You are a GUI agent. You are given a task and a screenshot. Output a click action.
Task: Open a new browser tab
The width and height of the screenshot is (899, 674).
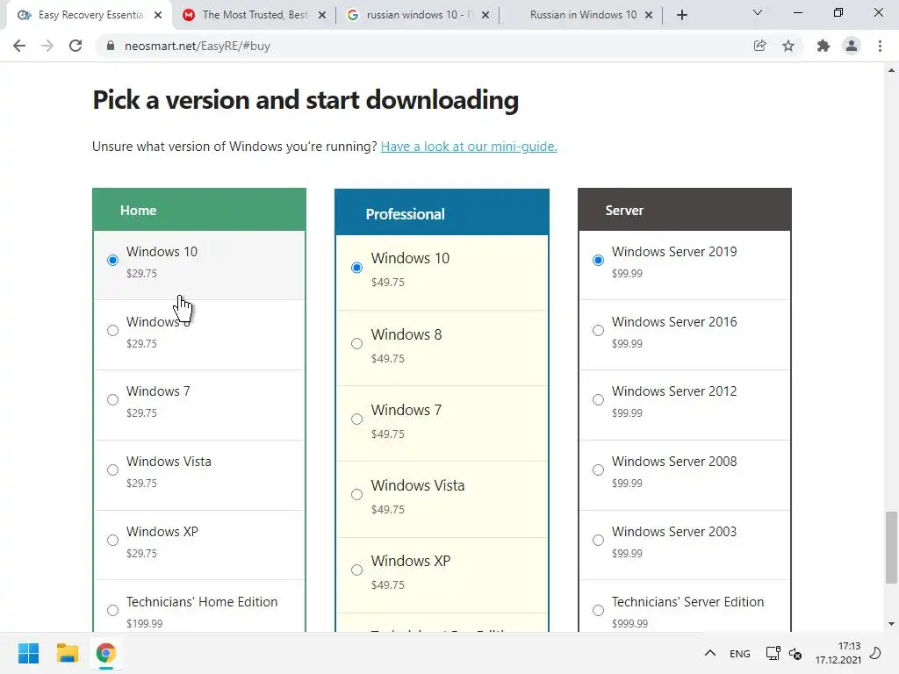point(681,15)
